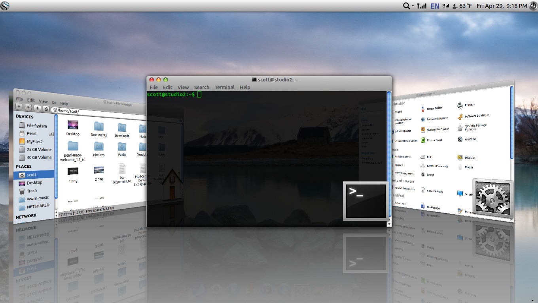The width and height of the screenshot is (538, 303).
Task: Open the Software Boutique
Action: (x=477, y=116)
